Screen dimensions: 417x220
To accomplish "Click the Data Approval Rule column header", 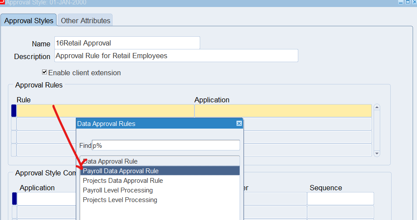I will (160, 161).
